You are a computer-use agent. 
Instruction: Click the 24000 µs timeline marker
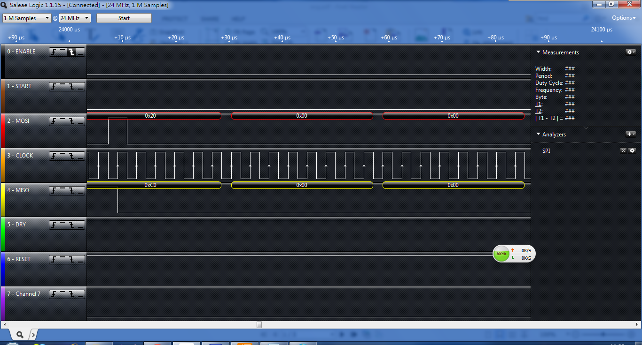(69, 30)
